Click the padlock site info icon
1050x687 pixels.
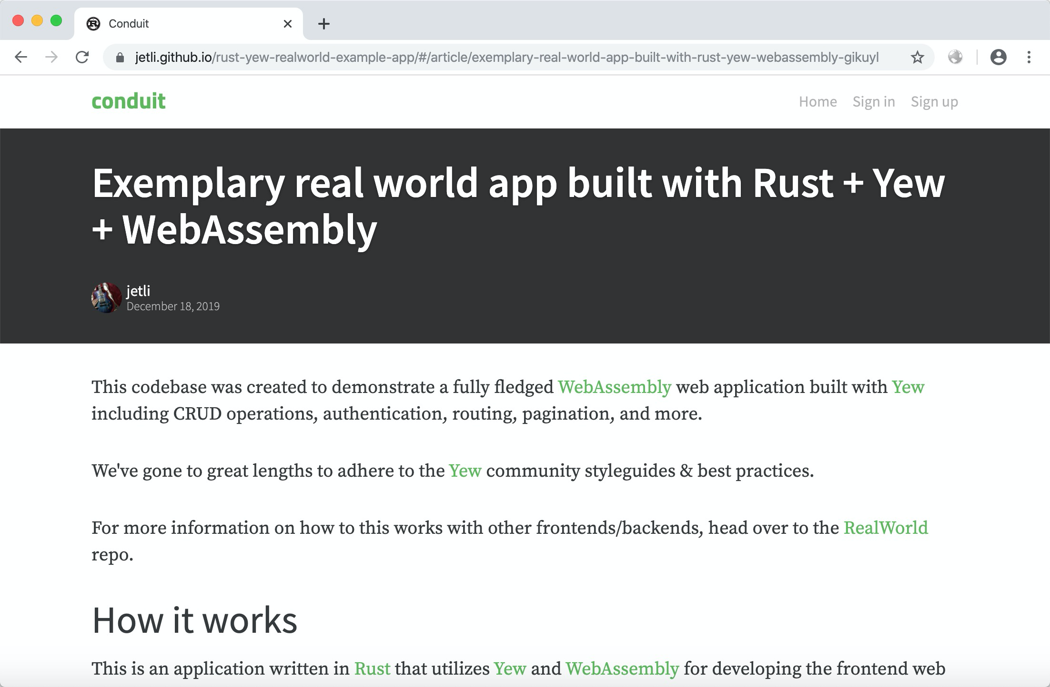(120, 58)
